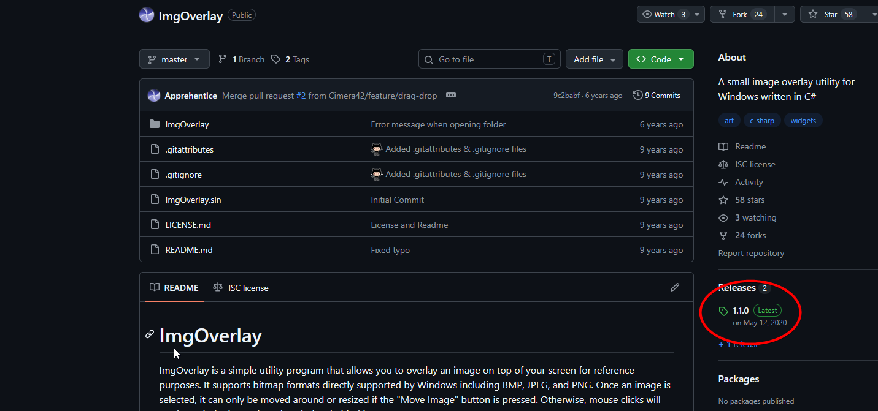The image size is (878, 411).
Task: Click the Fork button
Action: 742,14
